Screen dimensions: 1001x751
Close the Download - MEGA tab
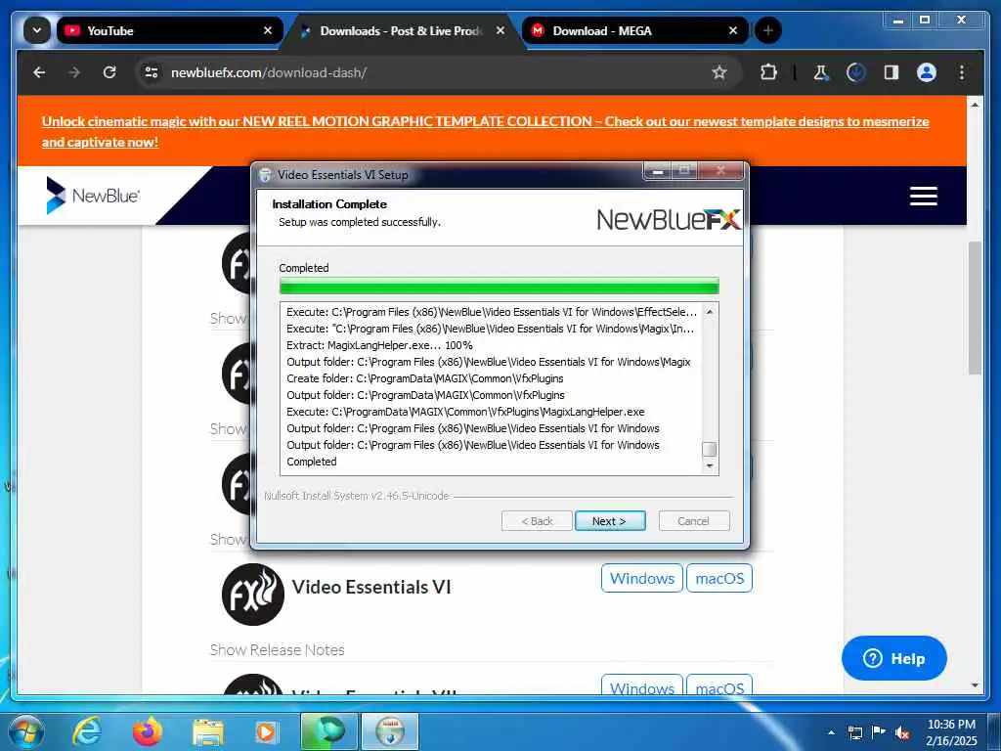click(733, 30)
